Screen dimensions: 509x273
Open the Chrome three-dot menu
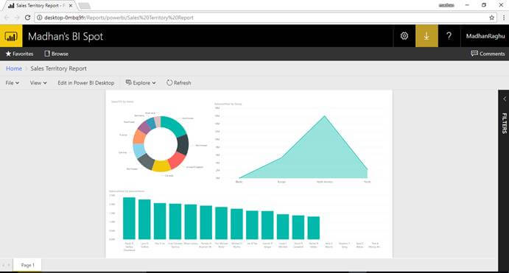[504, 18]
